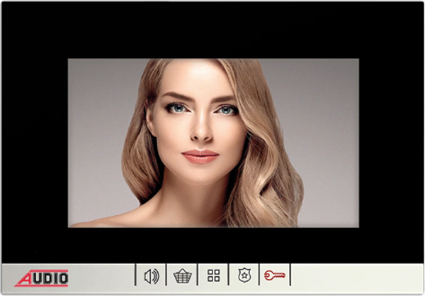Click the black bezel right of the video

tap(391, 142)
